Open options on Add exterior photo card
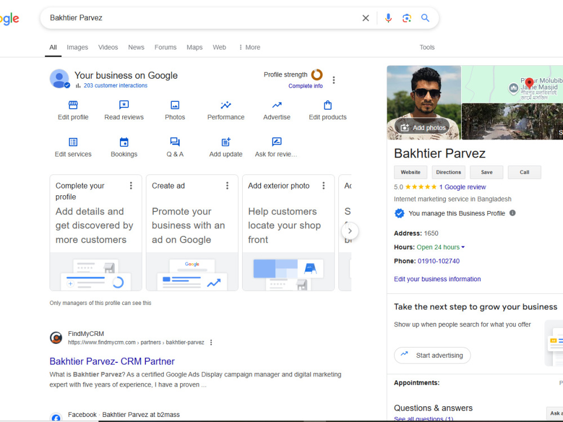 [x=324, y=186]
